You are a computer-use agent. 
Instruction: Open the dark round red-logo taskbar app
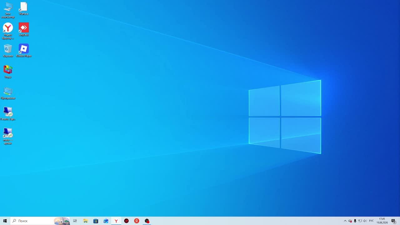click(x=127, y=221)
